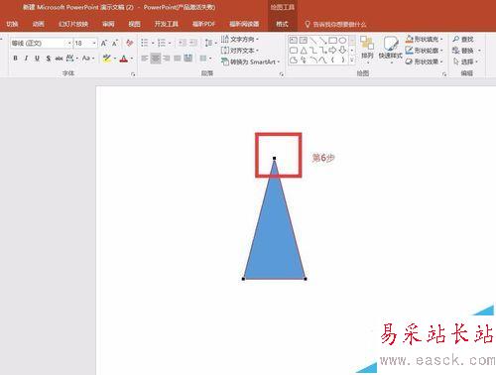Open the Review ribbon tab
The width and height of the screenshot is (496, 375).
click(108, 24)
